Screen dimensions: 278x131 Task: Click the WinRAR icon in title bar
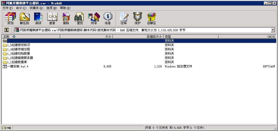click(3, 3)
